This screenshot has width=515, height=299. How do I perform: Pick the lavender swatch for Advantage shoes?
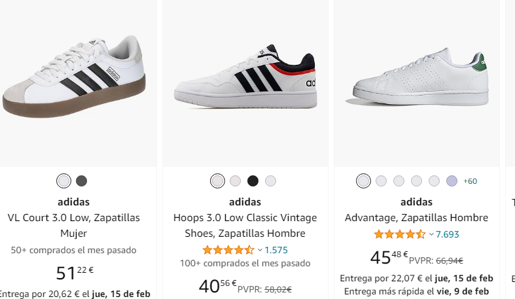pyautogui.click(x=452, y=181)
